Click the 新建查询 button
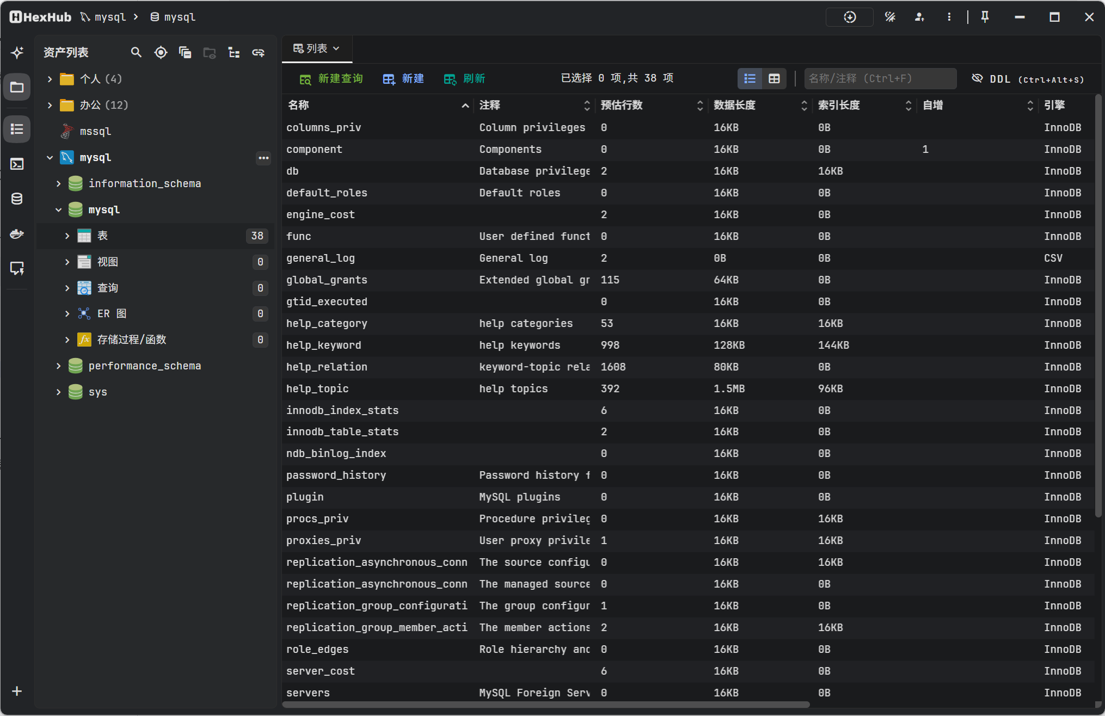Screen dimensions: 1105x716 click(331, 79)
